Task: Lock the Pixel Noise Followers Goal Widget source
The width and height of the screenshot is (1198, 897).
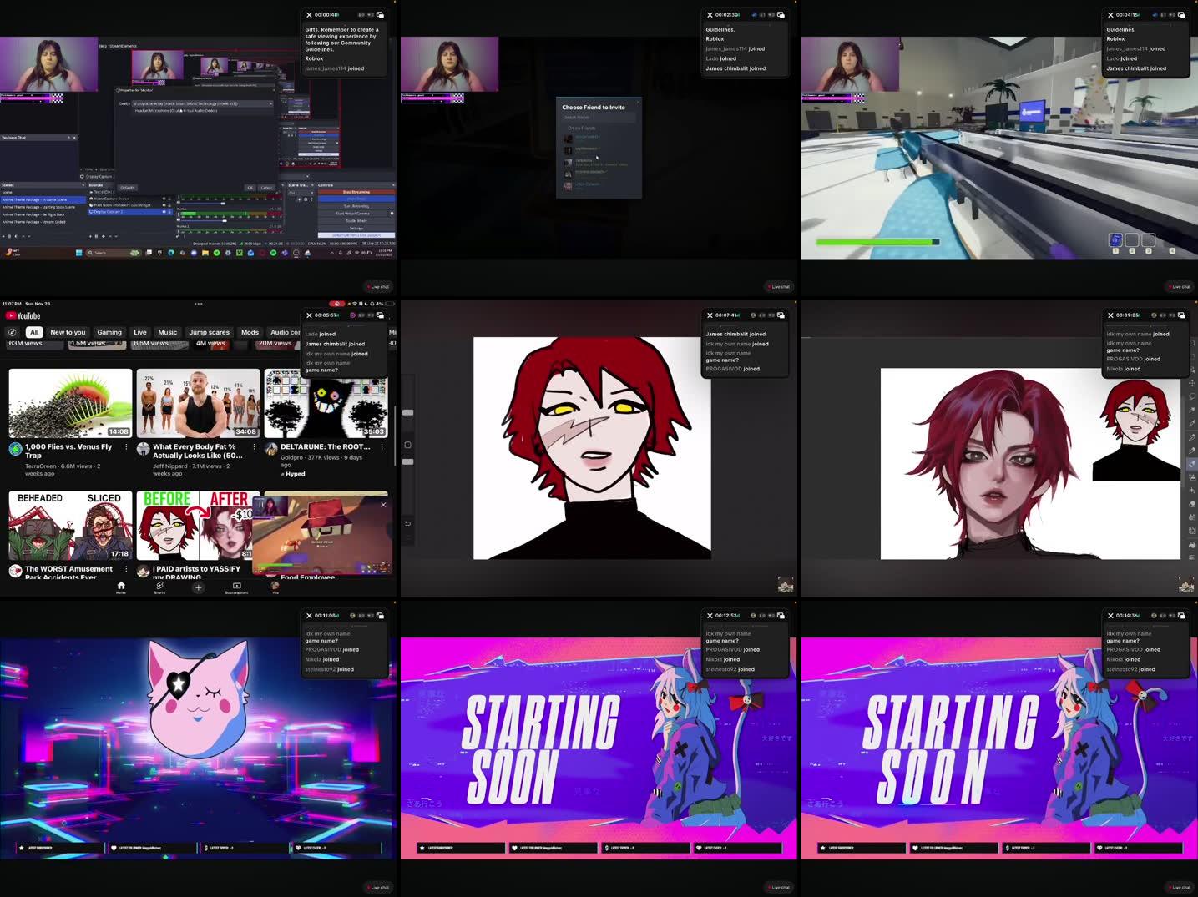Action: (x=169, y=205)
